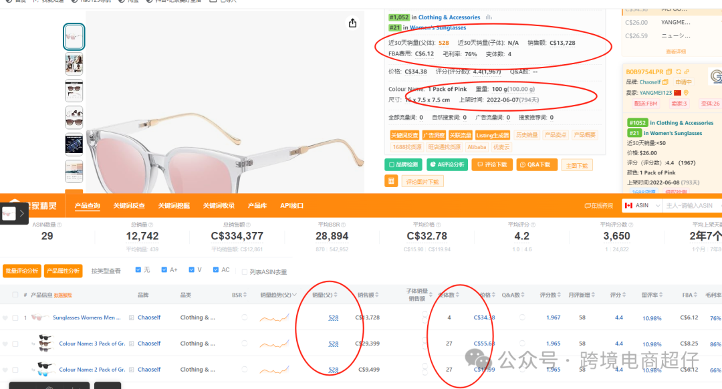Image resolution: width=722 pixels, height=389 pixels.
Task: Click help icon next to 平均评分数
Action: point(631,225)
